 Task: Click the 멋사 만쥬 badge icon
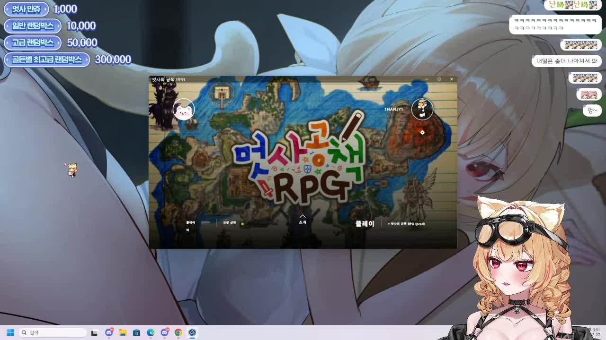pos(26,9)
